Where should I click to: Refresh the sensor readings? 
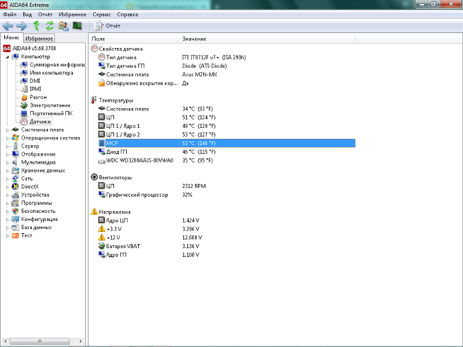[x=50, y=26]
